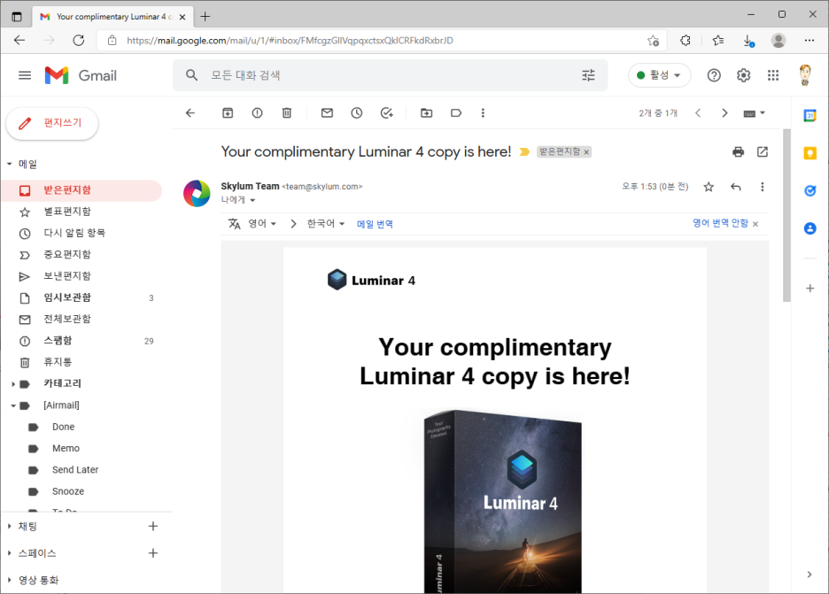Translate the message via 메일 번역
This screenshot has height=594, width=829.
[x=375, y=224]
